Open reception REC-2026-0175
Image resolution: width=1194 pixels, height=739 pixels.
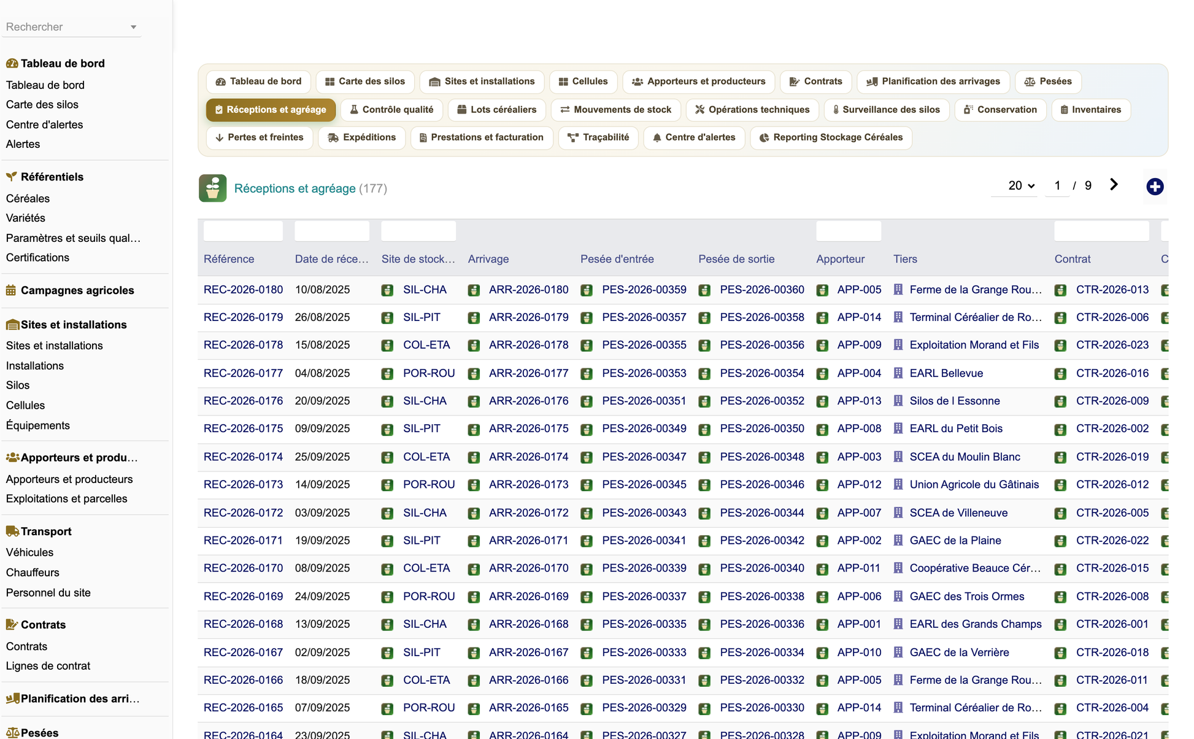(x=244, y=428)
